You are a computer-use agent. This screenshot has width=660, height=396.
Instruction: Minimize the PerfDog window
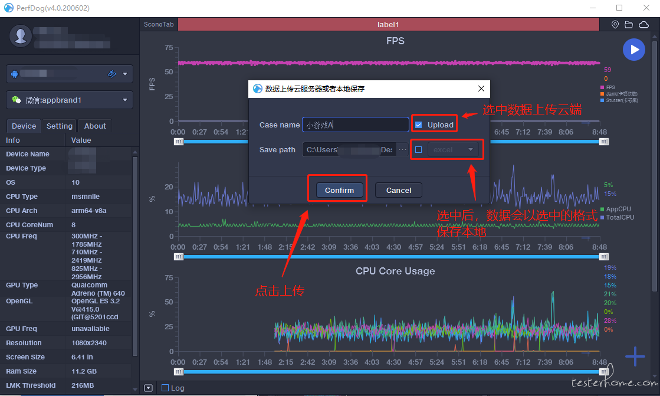coord(593,8)
